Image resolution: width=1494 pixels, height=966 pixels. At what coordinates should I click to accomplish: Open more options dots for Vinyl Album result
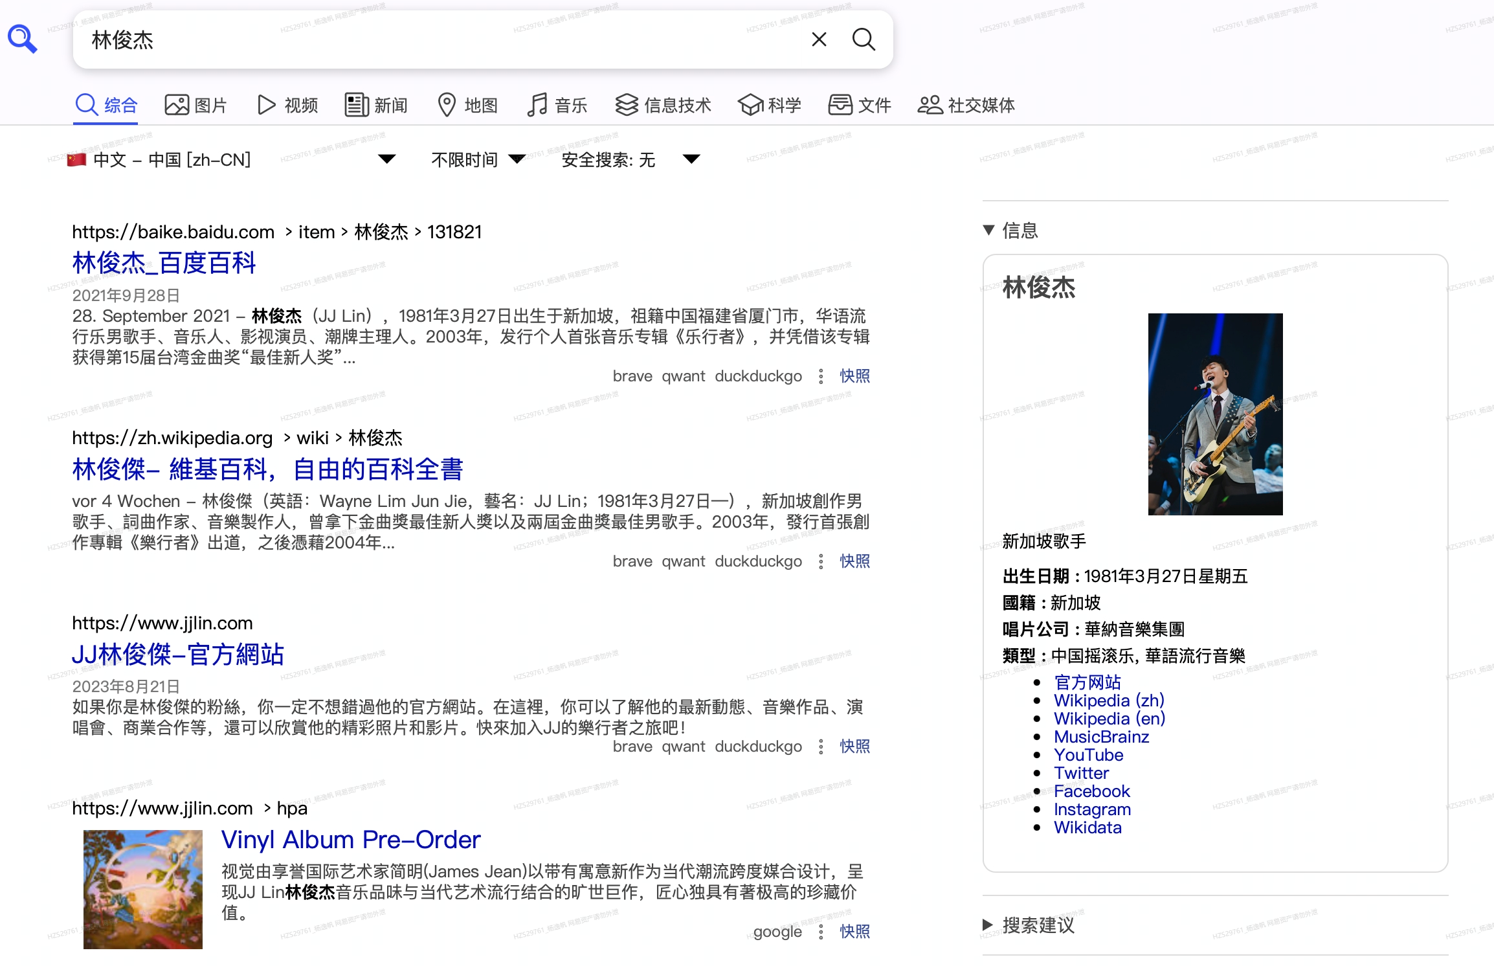pos(821,932)
